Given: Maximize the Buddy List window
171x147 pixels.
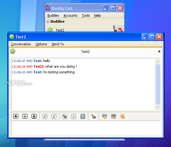Looking at the screenshot, I should pyautogui.click(x=113, y=8).
